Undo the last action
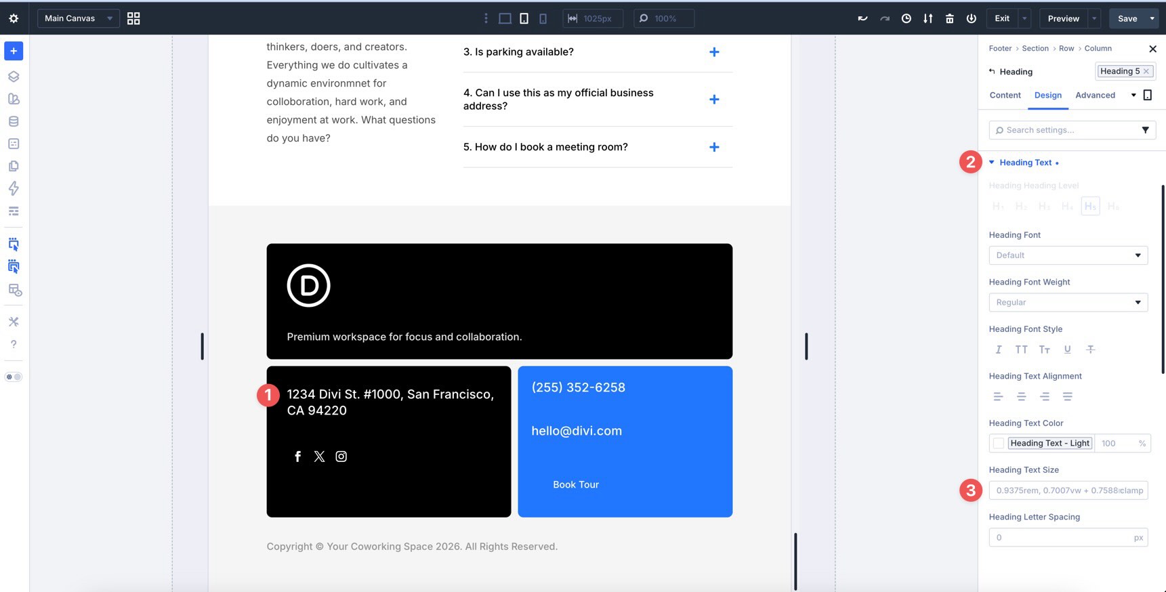The image size is (1166, 592). click(x=862, y=18)
